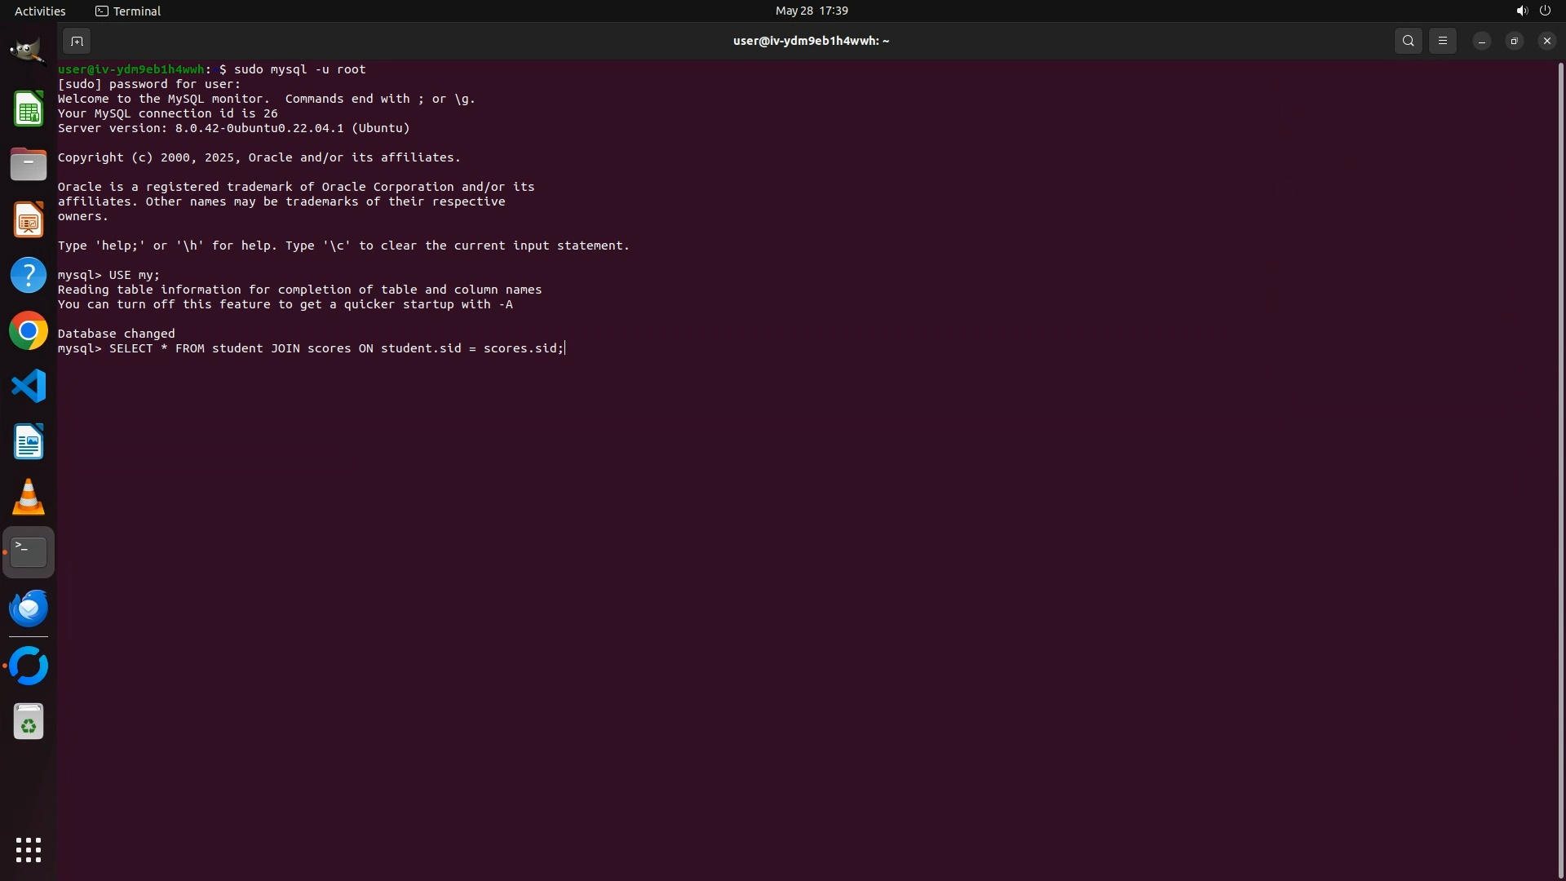Open the date and time calendar panel
Viewport: 1566px width, 881px height.
811,11
